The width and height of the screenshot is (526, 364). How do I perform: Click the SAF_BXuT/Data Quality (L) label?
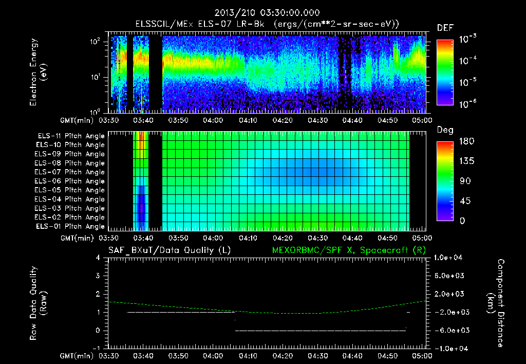coord(170,250)
